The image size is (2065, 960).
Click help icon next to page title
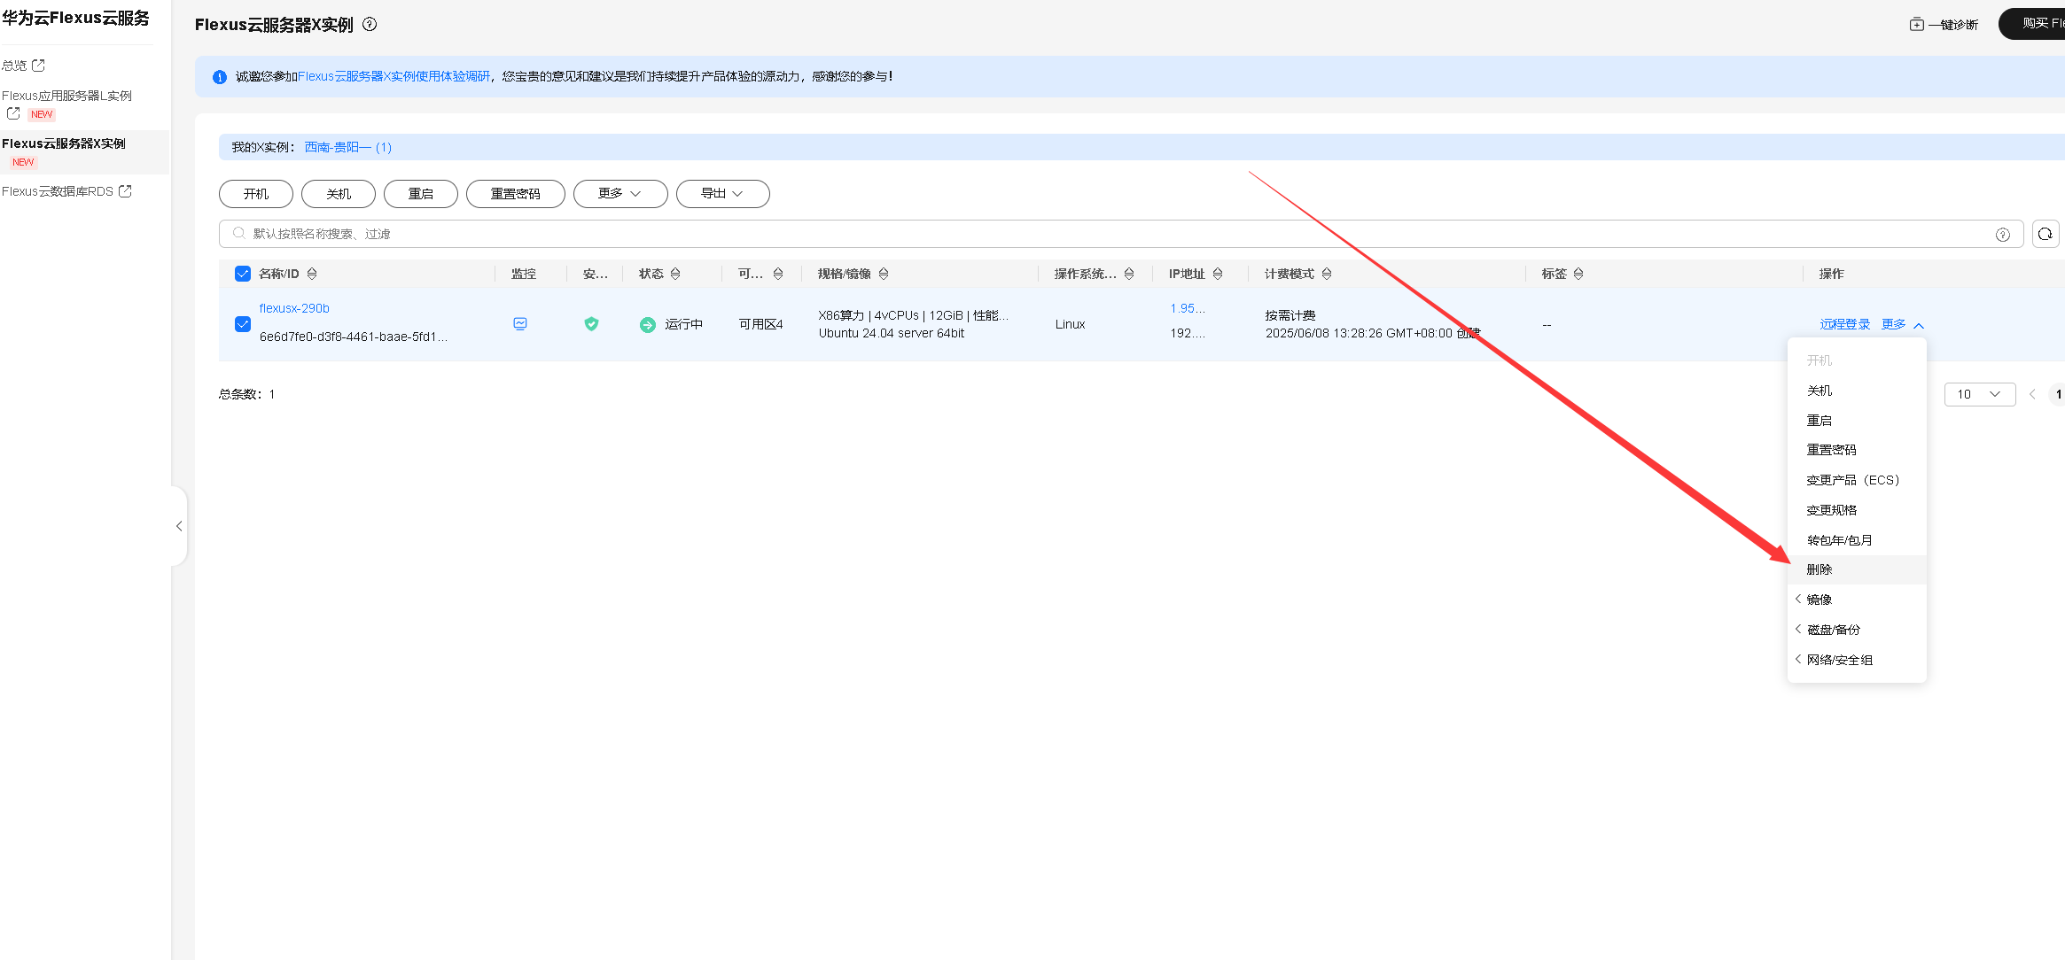pyautogui.click(x=370, y=25)
